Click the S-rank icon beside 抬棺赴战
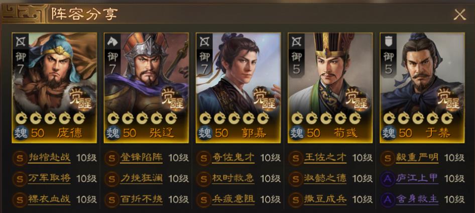 (20, 158)
